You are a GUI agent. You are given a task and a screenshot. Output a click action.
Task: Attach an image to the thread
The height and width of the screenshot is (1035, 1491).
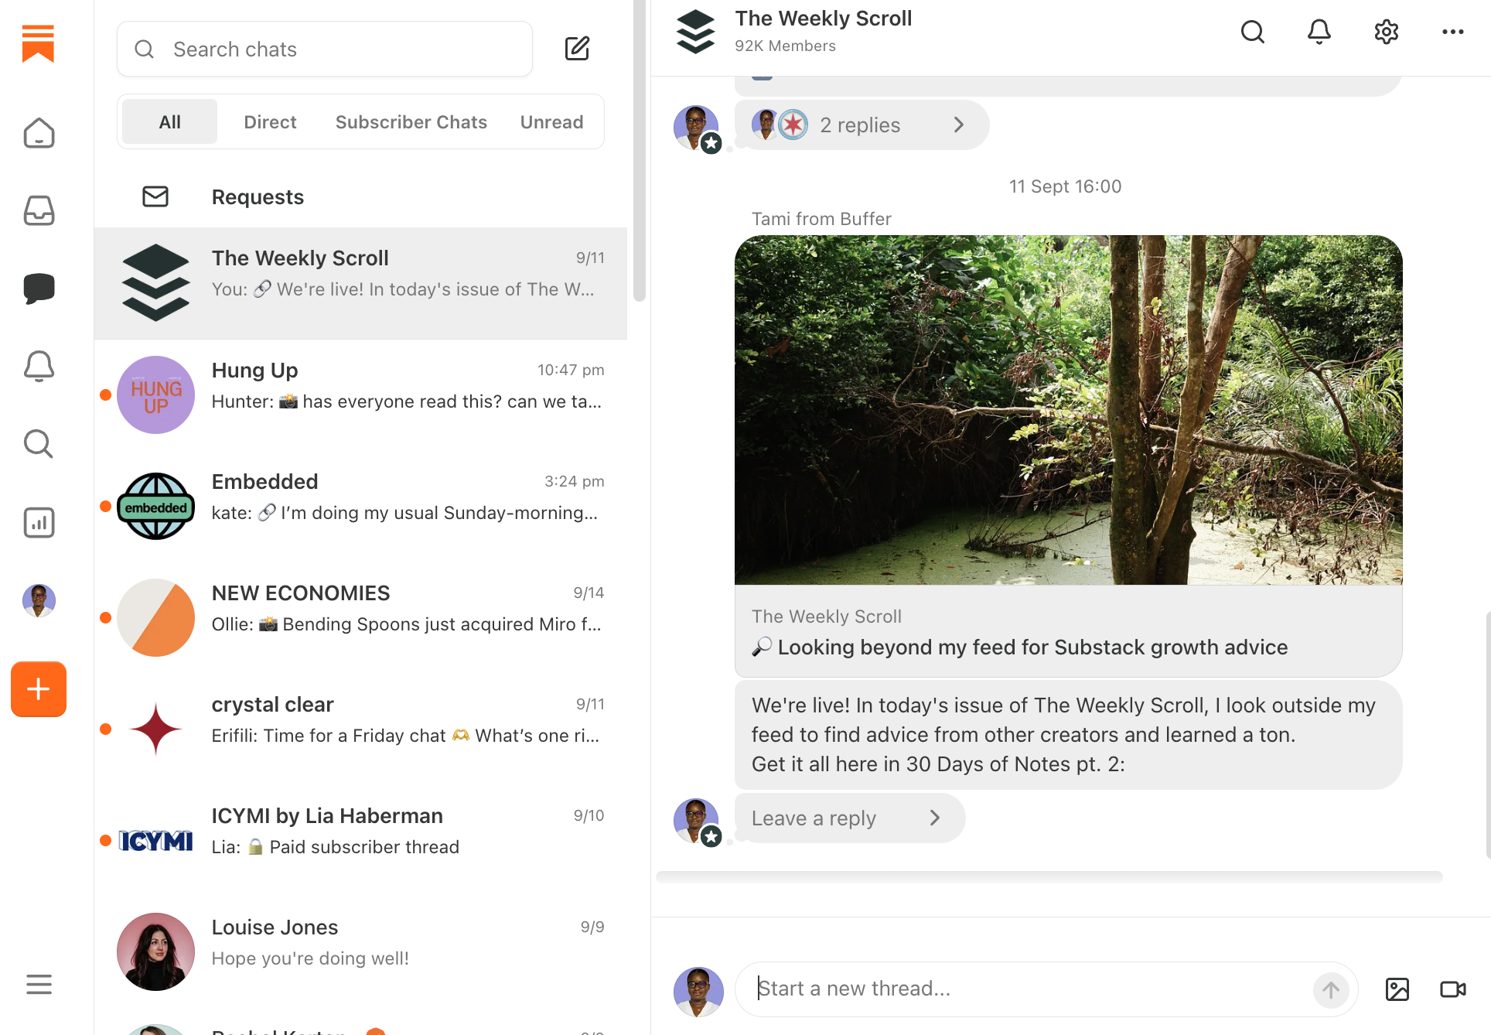pos(1397,989)
